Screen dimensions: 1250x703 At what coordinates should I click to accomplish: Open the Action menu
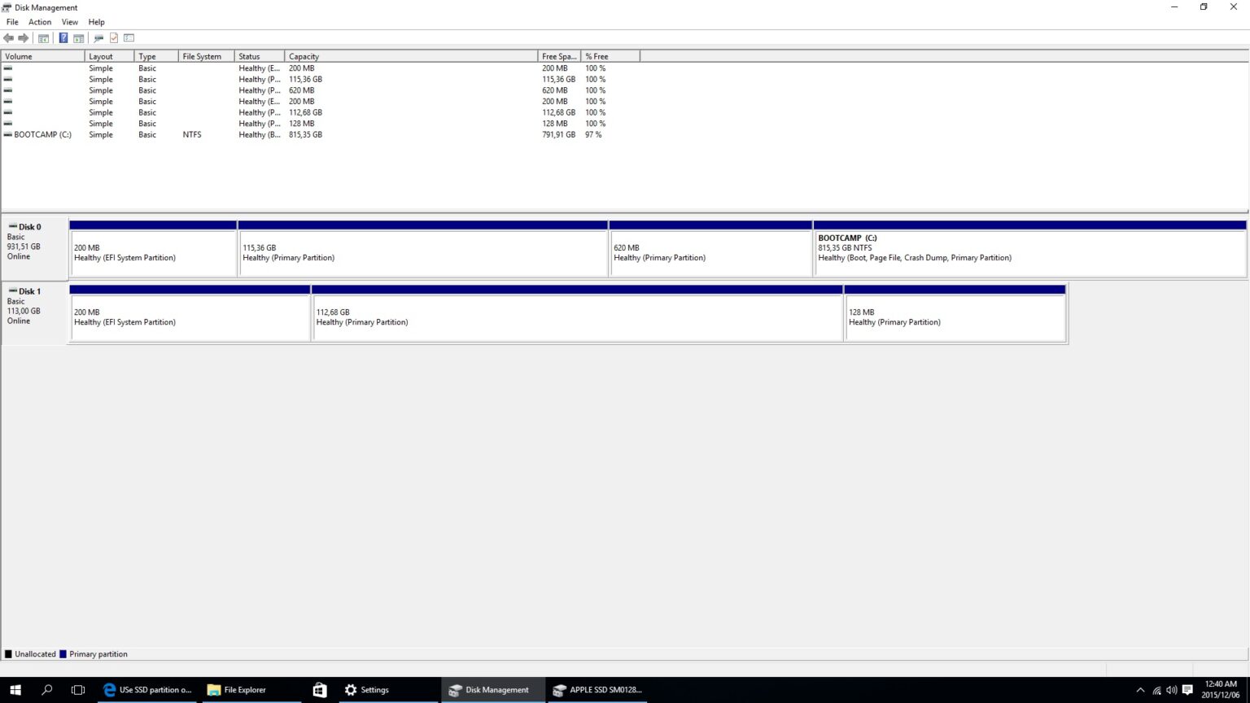(x=39, y=22)
